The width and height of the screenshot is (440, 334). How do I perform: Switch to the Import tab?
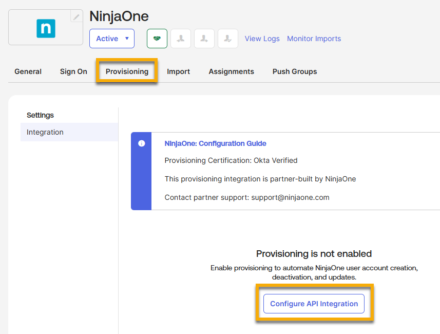click(x=178, y=71)
